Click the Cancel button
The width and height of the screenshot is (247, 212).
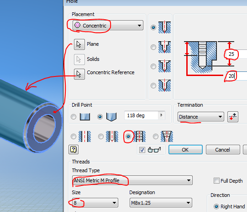(223, 150)
